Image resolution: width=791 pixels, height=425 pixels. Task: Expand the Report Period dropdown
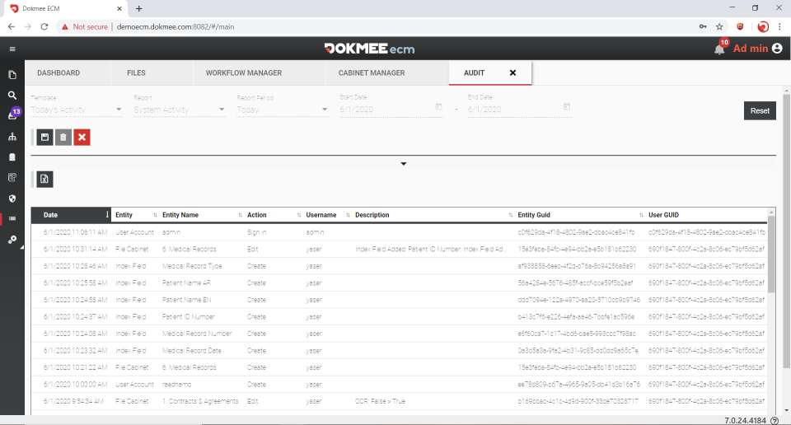pyautogui.click(x=325, y=110)
